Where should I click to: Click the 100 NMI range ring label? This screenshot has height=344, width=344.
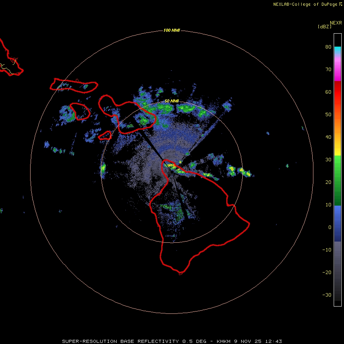(x=172, y=30)
